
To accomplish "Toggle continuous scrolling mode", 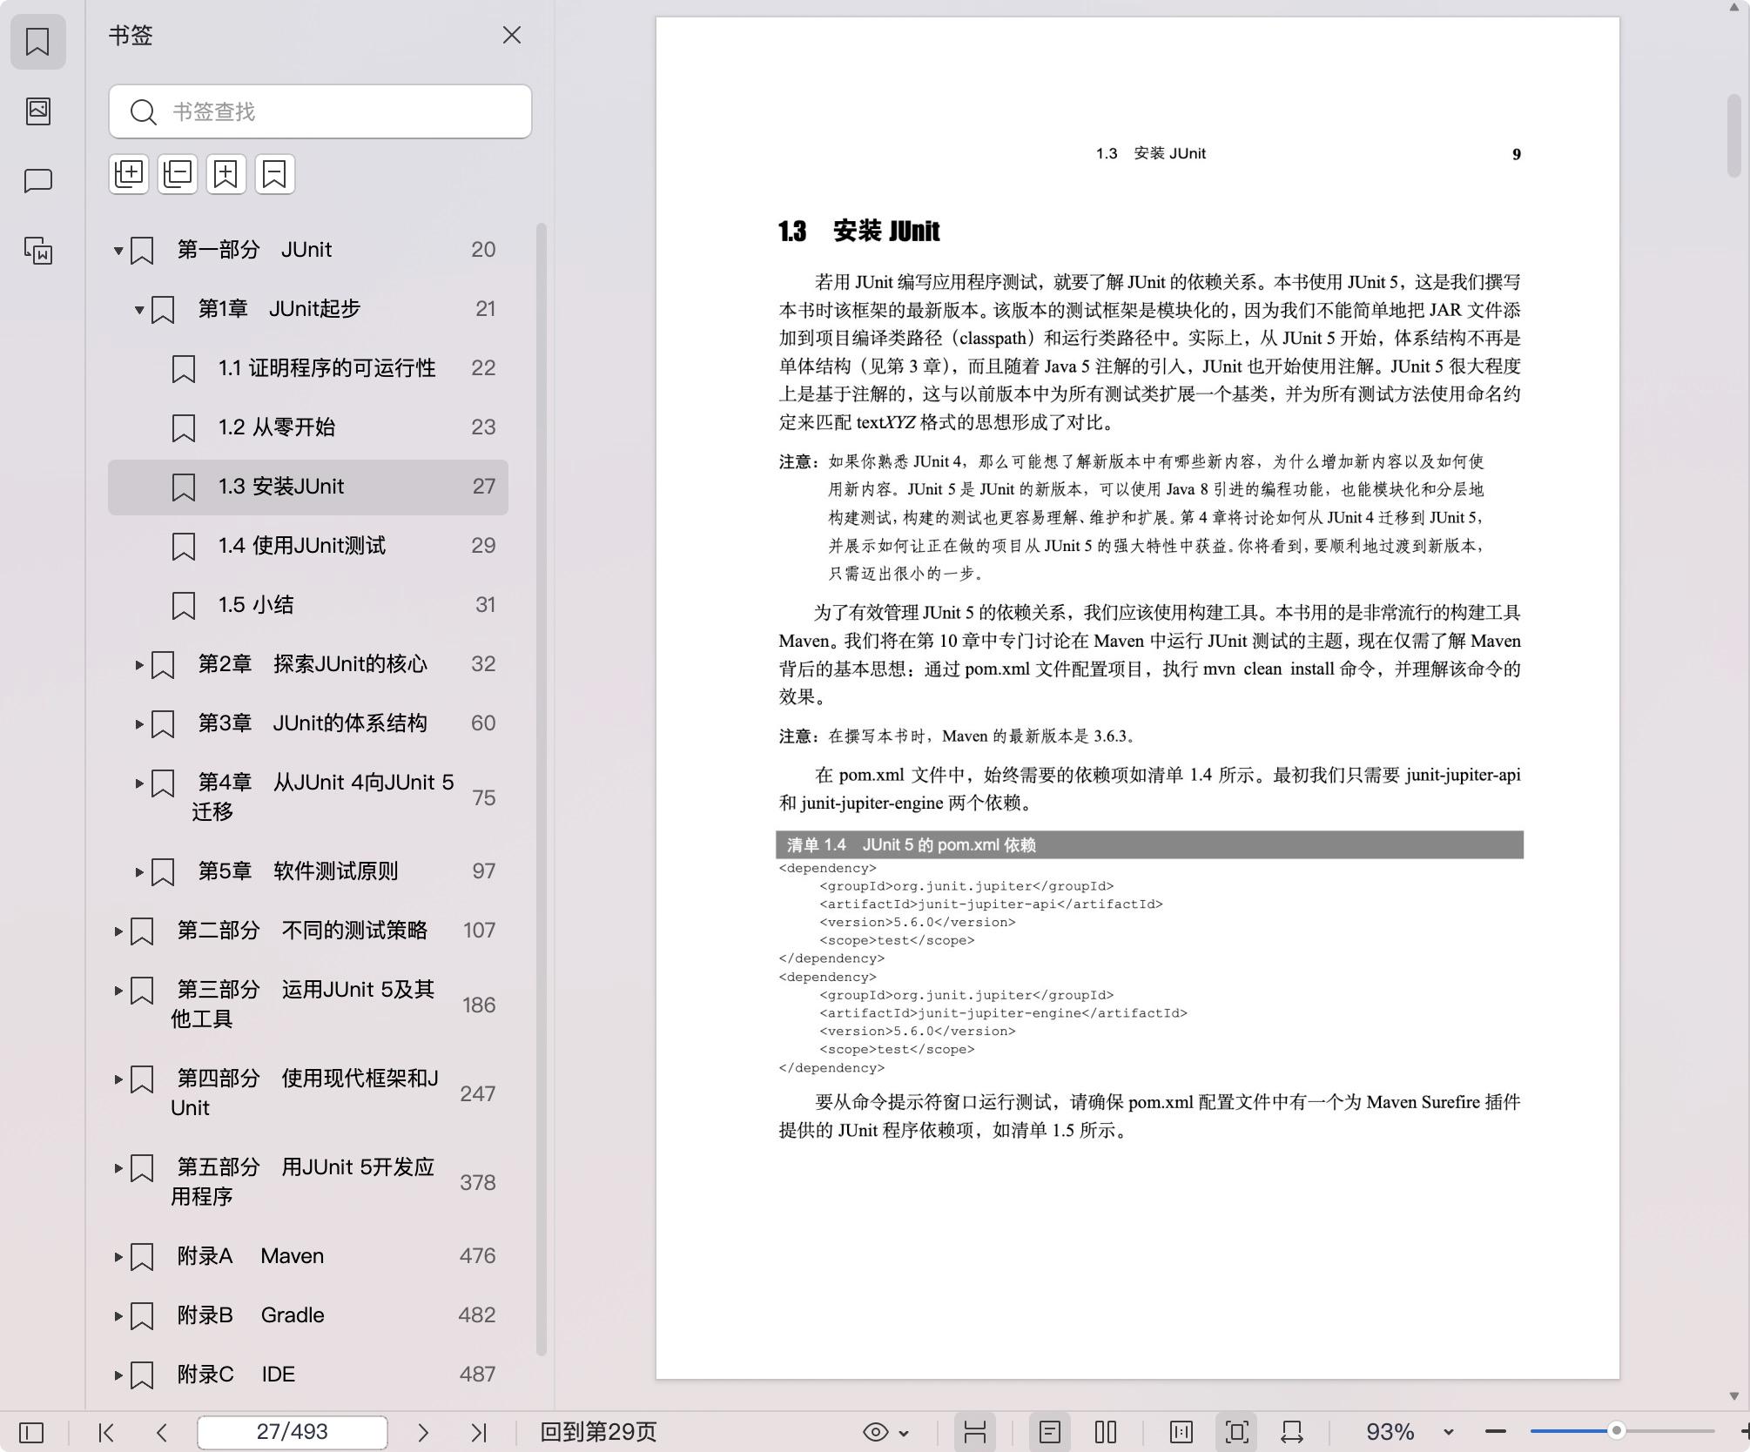I will (x=975, y=1432).
